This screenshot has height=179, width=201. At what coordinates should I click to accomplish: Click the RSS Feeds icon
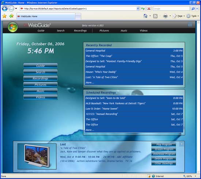[x=155, y=16]
